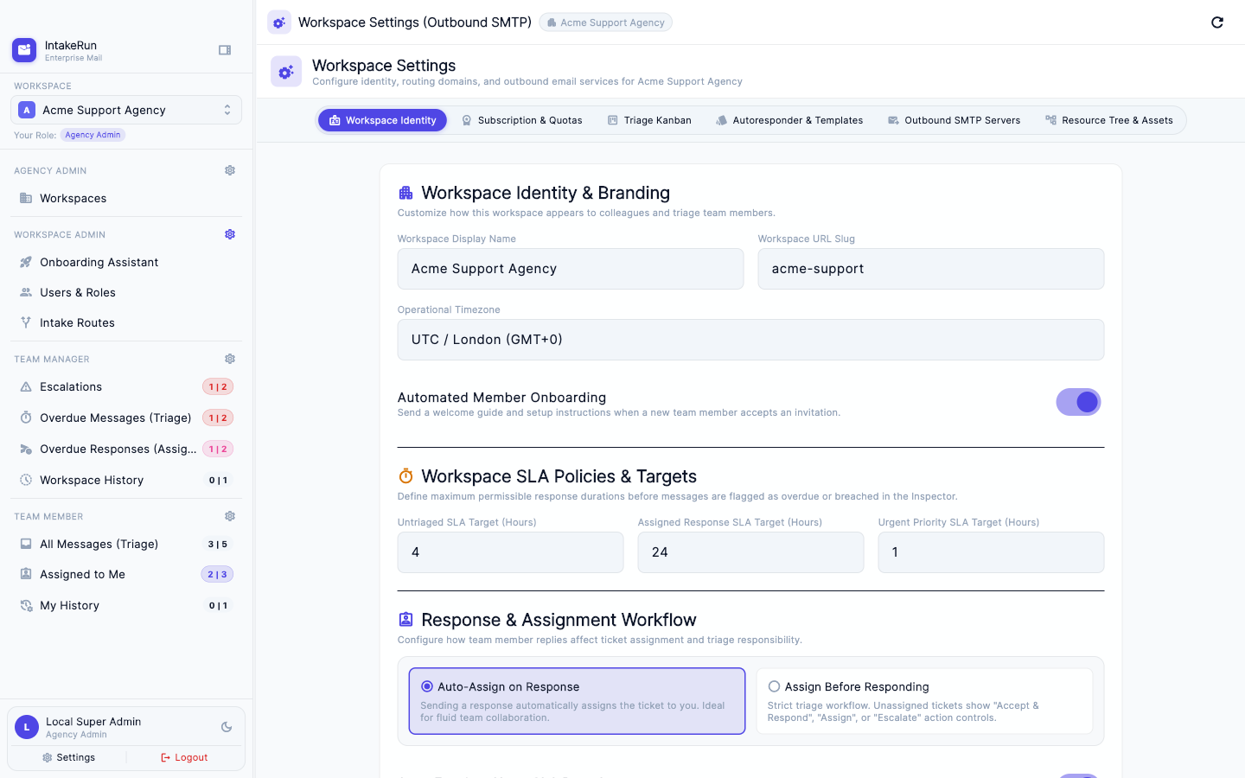Open user Settings link
Viewport: 1245px width, 778px height.
pyautogui.click(x=68, y=757)
